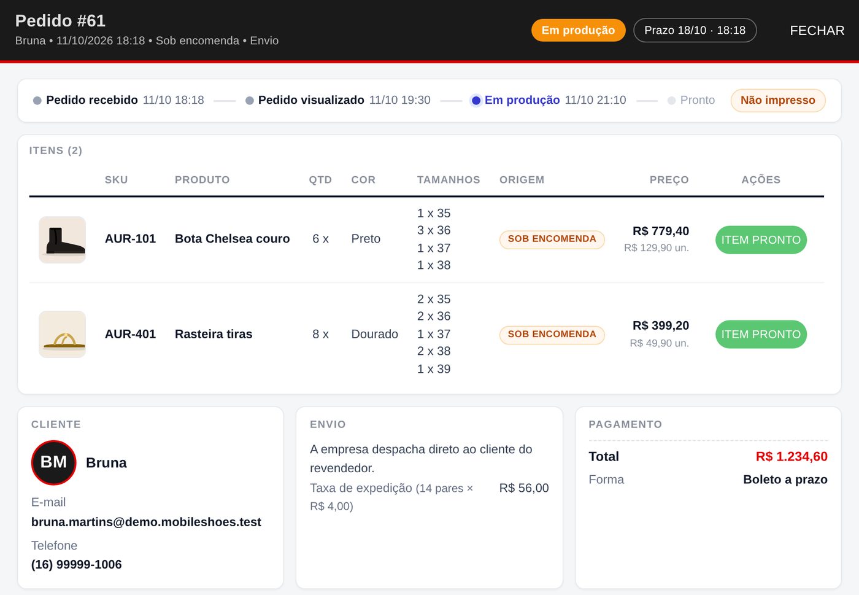Screen dimensions: 859x595
Task: Mark Rasteira tiras as ITEM PRONTO
Action: click(761, 334)
